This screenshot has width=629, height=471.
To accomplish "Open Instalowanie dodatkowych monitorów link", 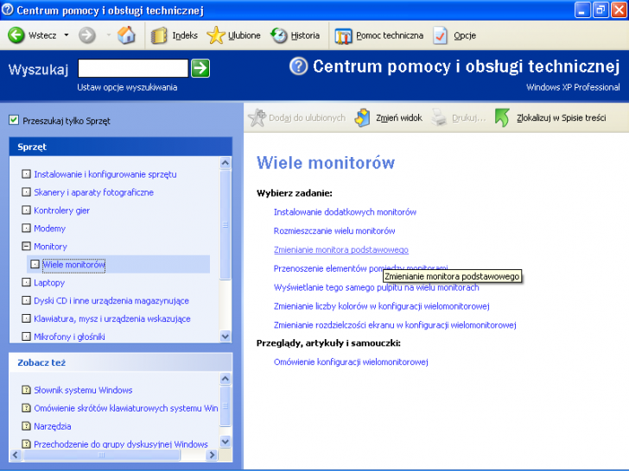I will point(345,212).
